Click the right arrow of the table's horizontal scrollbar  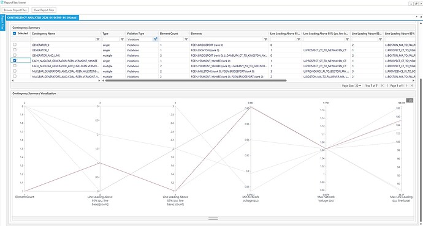414,81
